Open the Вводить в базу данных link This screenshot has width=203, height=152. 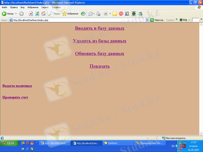pyautogui.click(x=100, y=28)
